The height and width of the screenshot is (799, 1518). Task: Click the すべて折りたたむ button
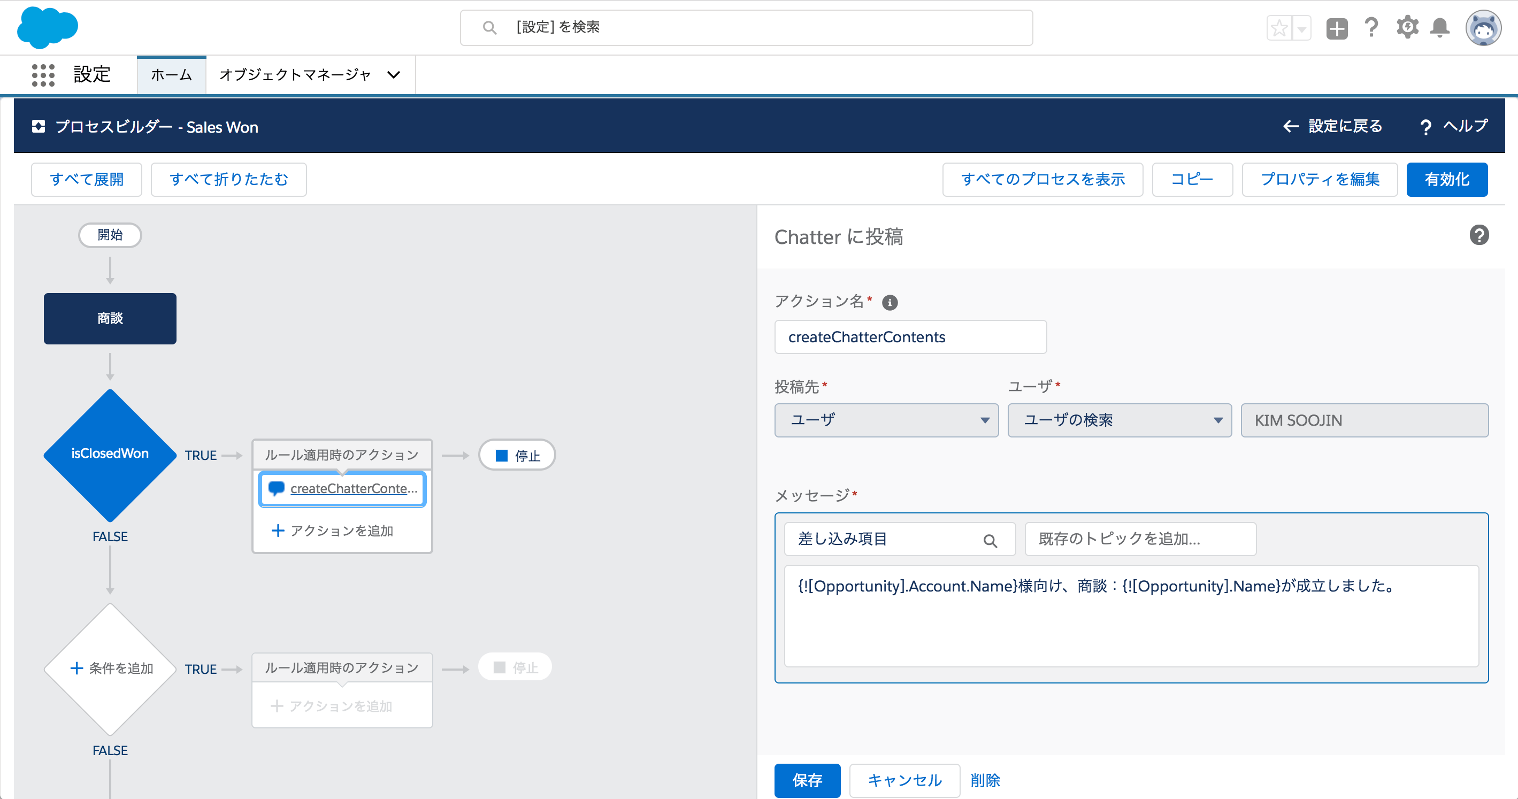point(228,179)
